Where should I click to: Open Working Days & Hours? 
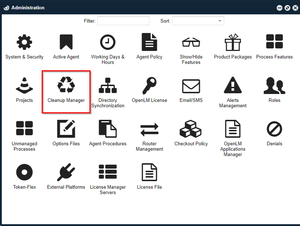(108, 43)
